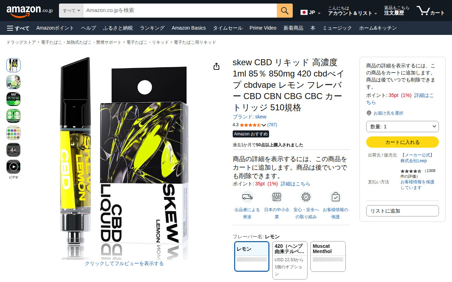Choose the Muscat Menthol flavor option
This screenshot has height=282, width=452.
point(328,256)
